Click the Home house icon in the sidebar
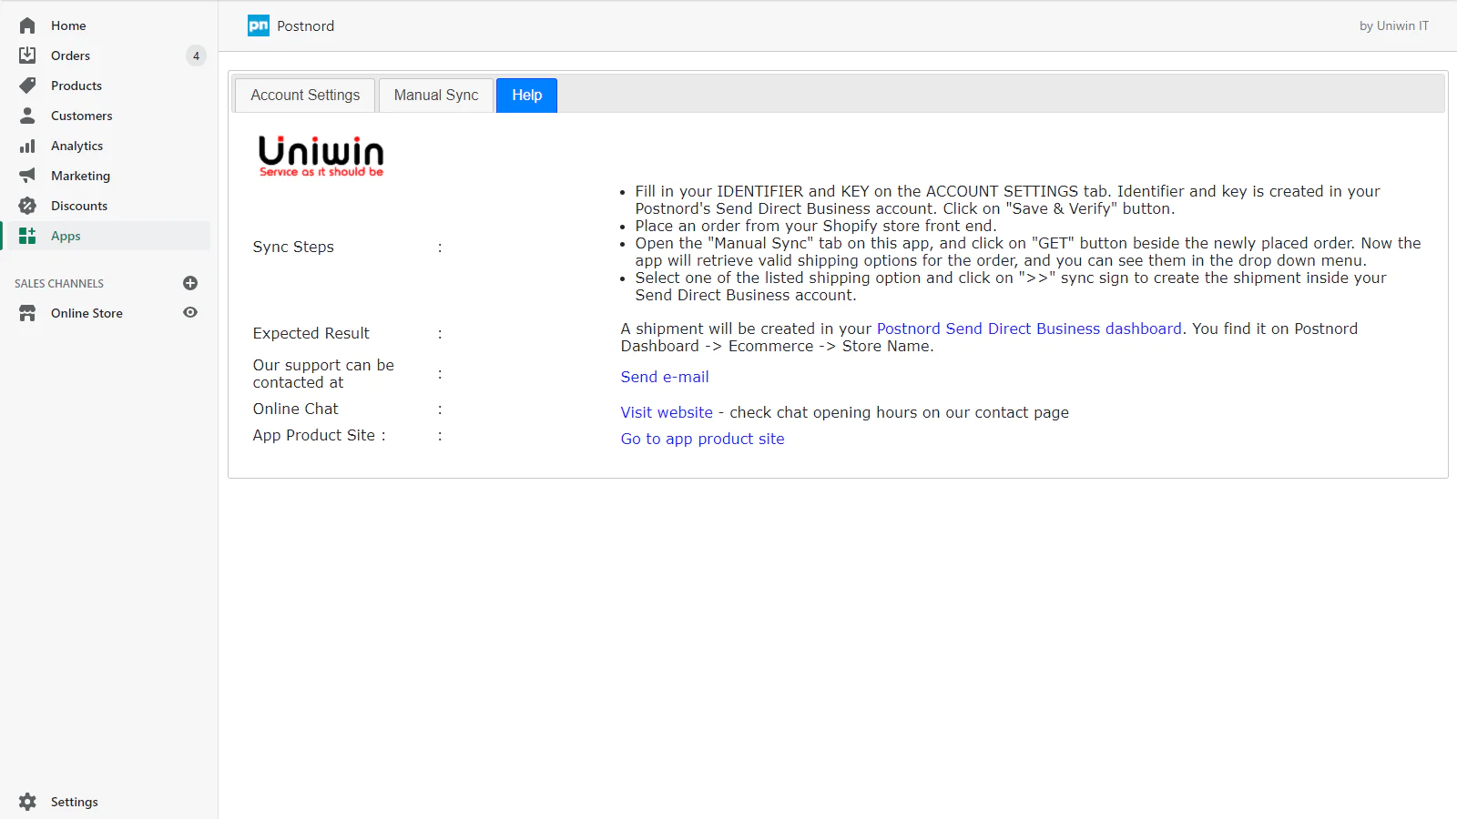 27,25
